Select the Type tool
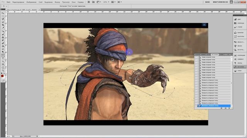Viewport: 247px width, 138px height. click(3, 58)
